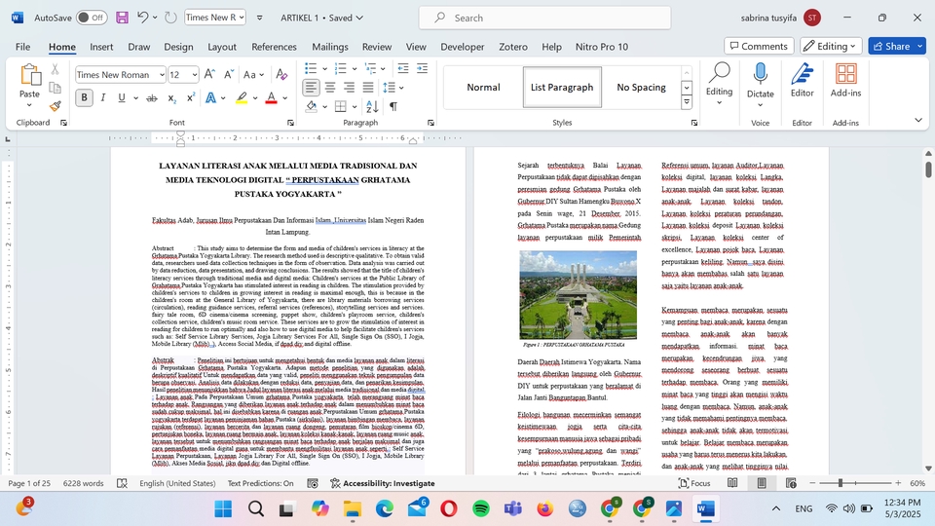Select the Format Painter brush

click(55, 106)
